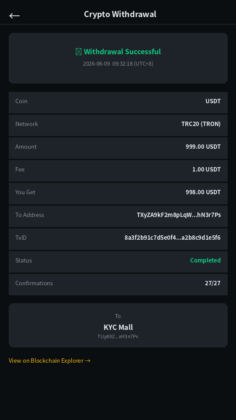This screenshot has width=236, height=420.
Task: Click the TxID label
Action: tap(21, 238)
